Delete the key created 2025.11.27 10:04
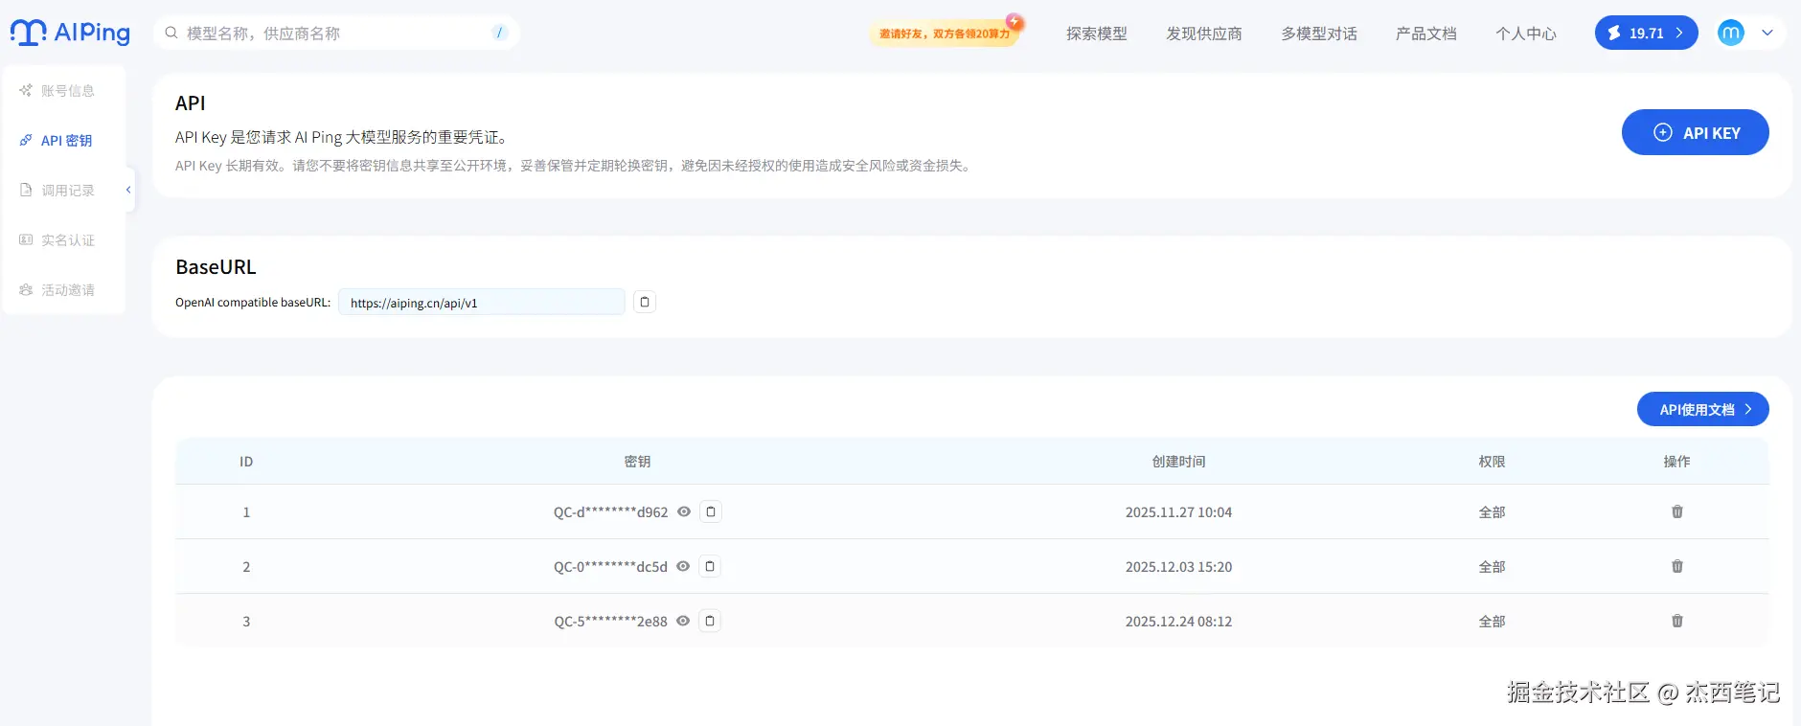 pos(1677,511)
